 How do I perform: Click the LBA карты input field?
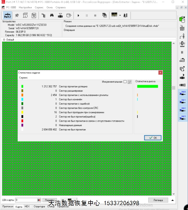[x=26, y=200]
